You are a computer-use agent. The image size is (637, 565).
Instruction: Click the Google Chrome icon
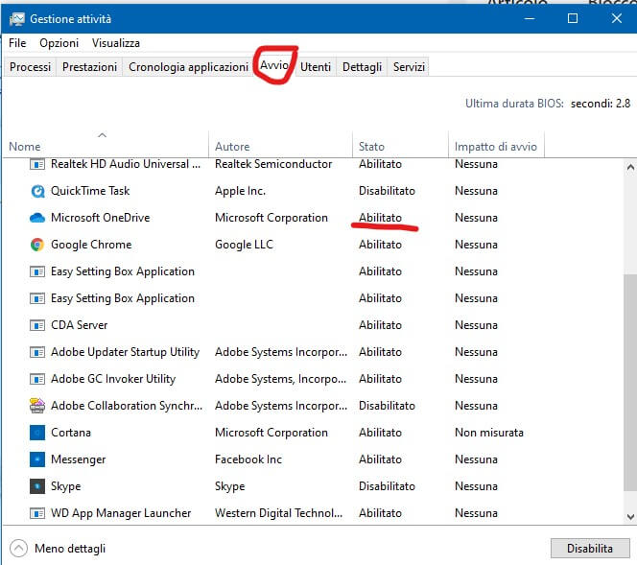coord(37,245)
